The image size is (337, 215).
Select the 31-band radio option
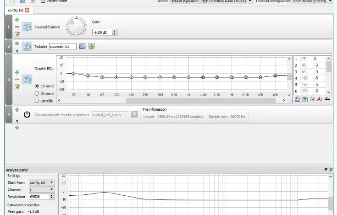coord(37,93)
